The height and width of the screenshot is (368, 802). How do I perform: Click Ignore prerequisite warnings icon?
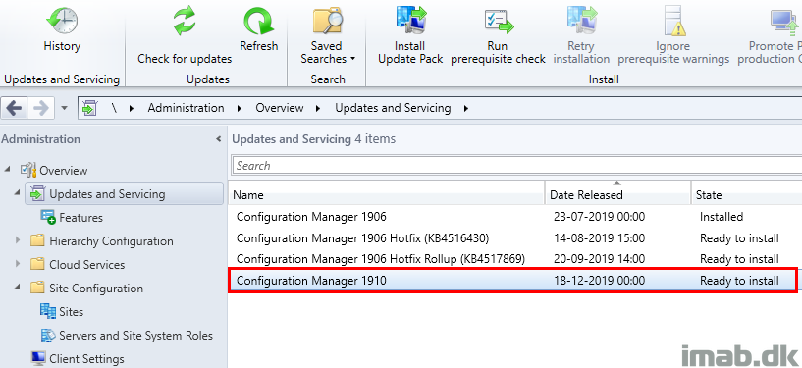click(673, 21)
